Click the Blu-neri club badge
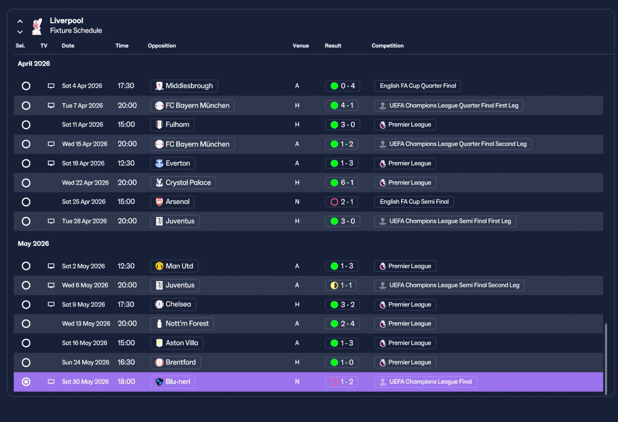Viewport: 618px width, 422px height. tap(159, 382)
